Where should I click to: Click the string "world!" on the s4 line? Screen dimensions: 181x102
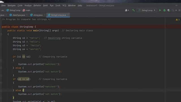point(35,49)
